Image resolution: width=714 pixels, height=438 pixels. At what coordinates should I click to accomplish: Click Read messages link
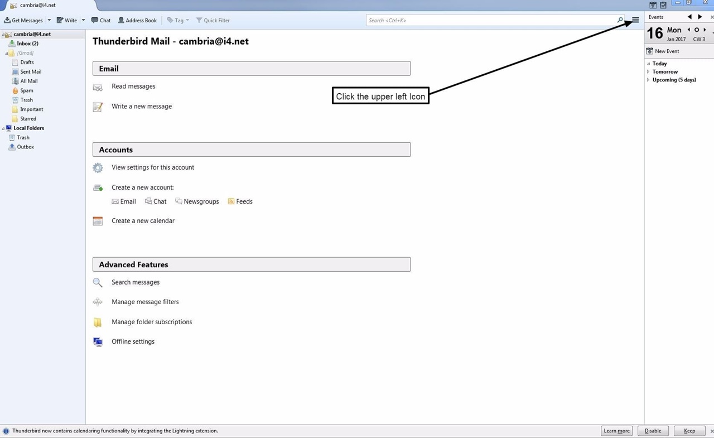point(133,86)
